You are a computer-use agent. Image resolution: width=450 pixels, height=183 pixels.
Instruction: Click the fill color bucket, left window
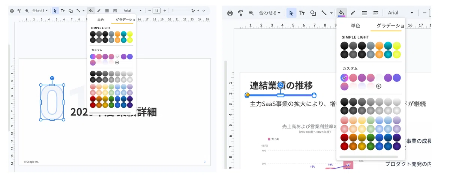[91, 11]
